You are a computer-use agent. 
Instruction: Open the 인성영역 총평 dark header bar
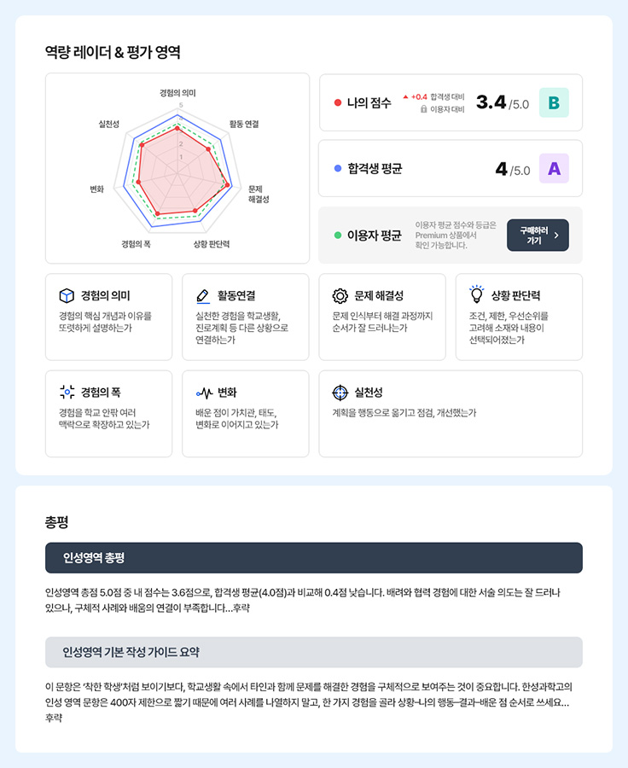coord(314,558)
